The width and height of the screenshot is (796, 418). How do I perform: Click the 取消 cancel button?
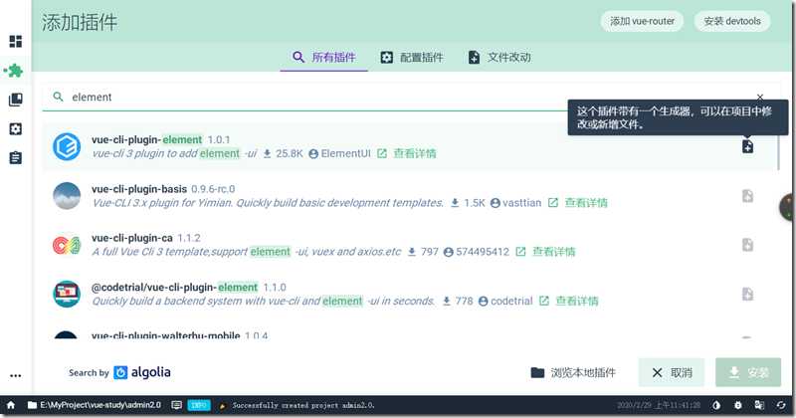[x=672, y=373]
